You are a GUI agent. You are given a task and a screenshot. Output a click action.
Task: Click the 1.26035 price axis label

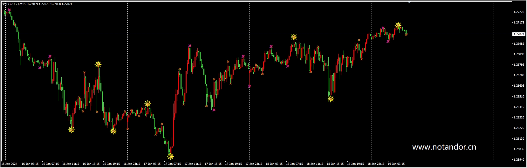519,149
